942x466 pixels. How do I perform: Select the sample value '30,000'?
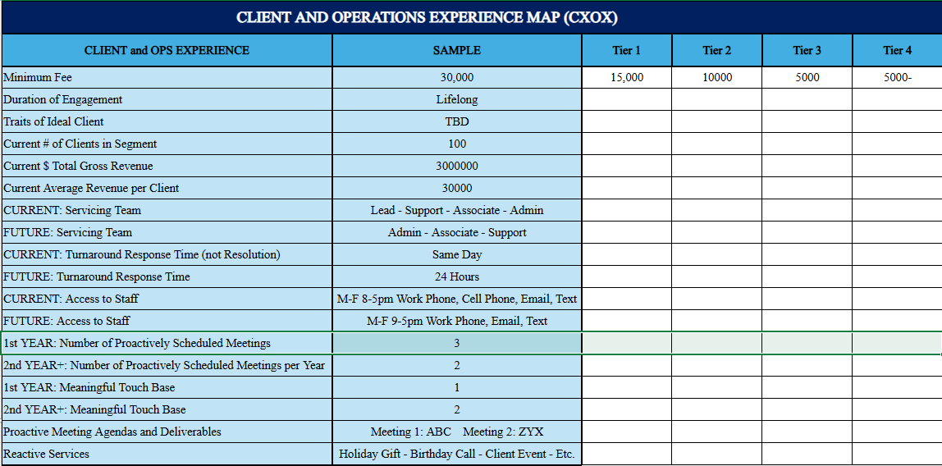pyautogui.click(x=456, y=77)
